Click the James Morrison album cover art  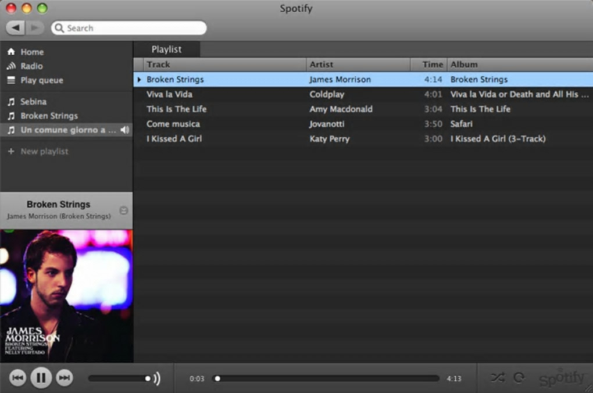pyautogui.click(x=66, y=296)
